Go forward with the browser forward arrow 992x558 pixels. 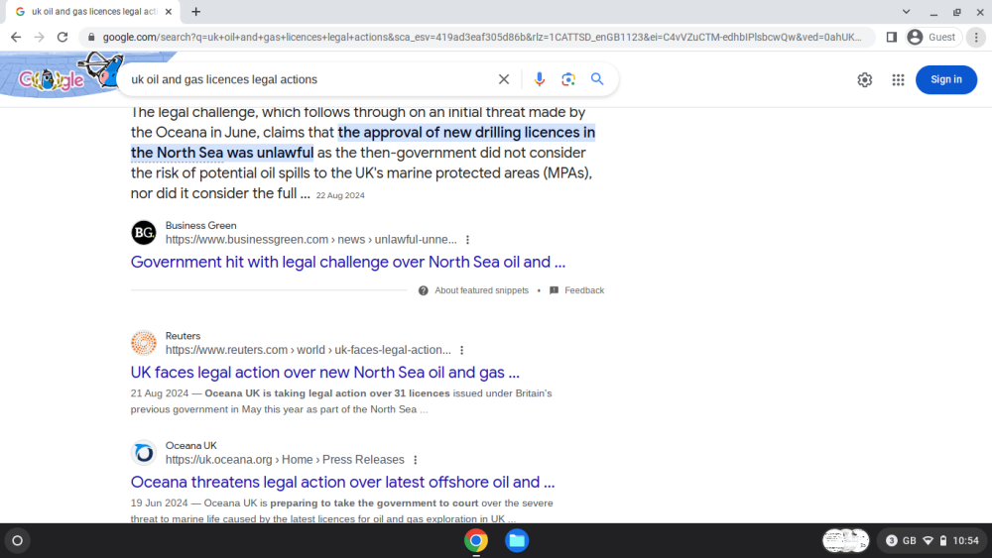click(x=40, y=38)
